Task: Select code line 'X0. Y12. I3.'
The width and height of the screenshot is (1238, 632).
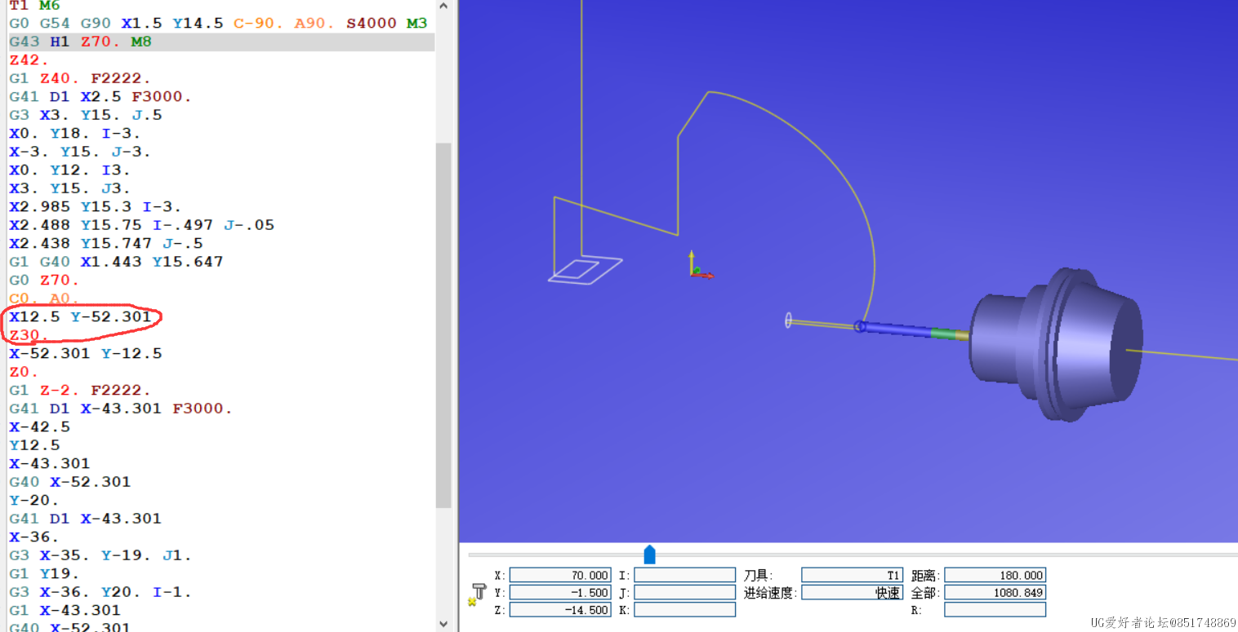Action: [69, 170]
